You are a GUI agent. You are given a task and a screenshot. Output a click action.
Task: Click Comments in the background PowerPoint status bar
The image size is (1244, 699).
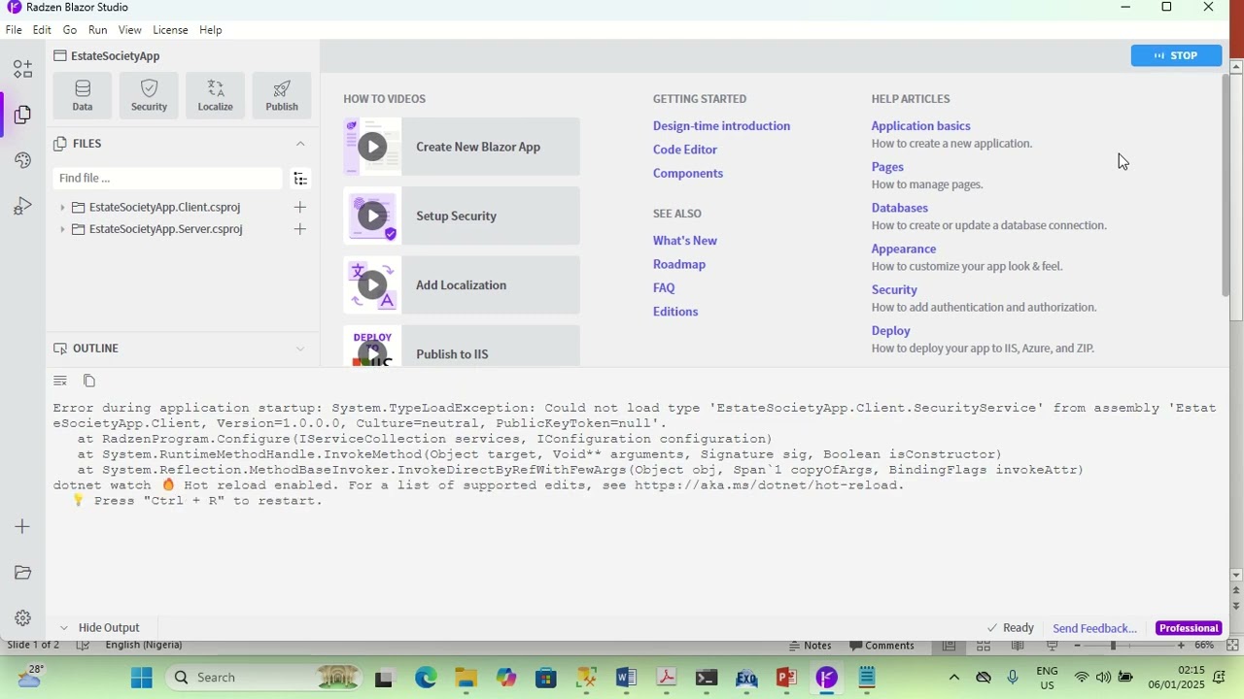(x=881, y=646)
